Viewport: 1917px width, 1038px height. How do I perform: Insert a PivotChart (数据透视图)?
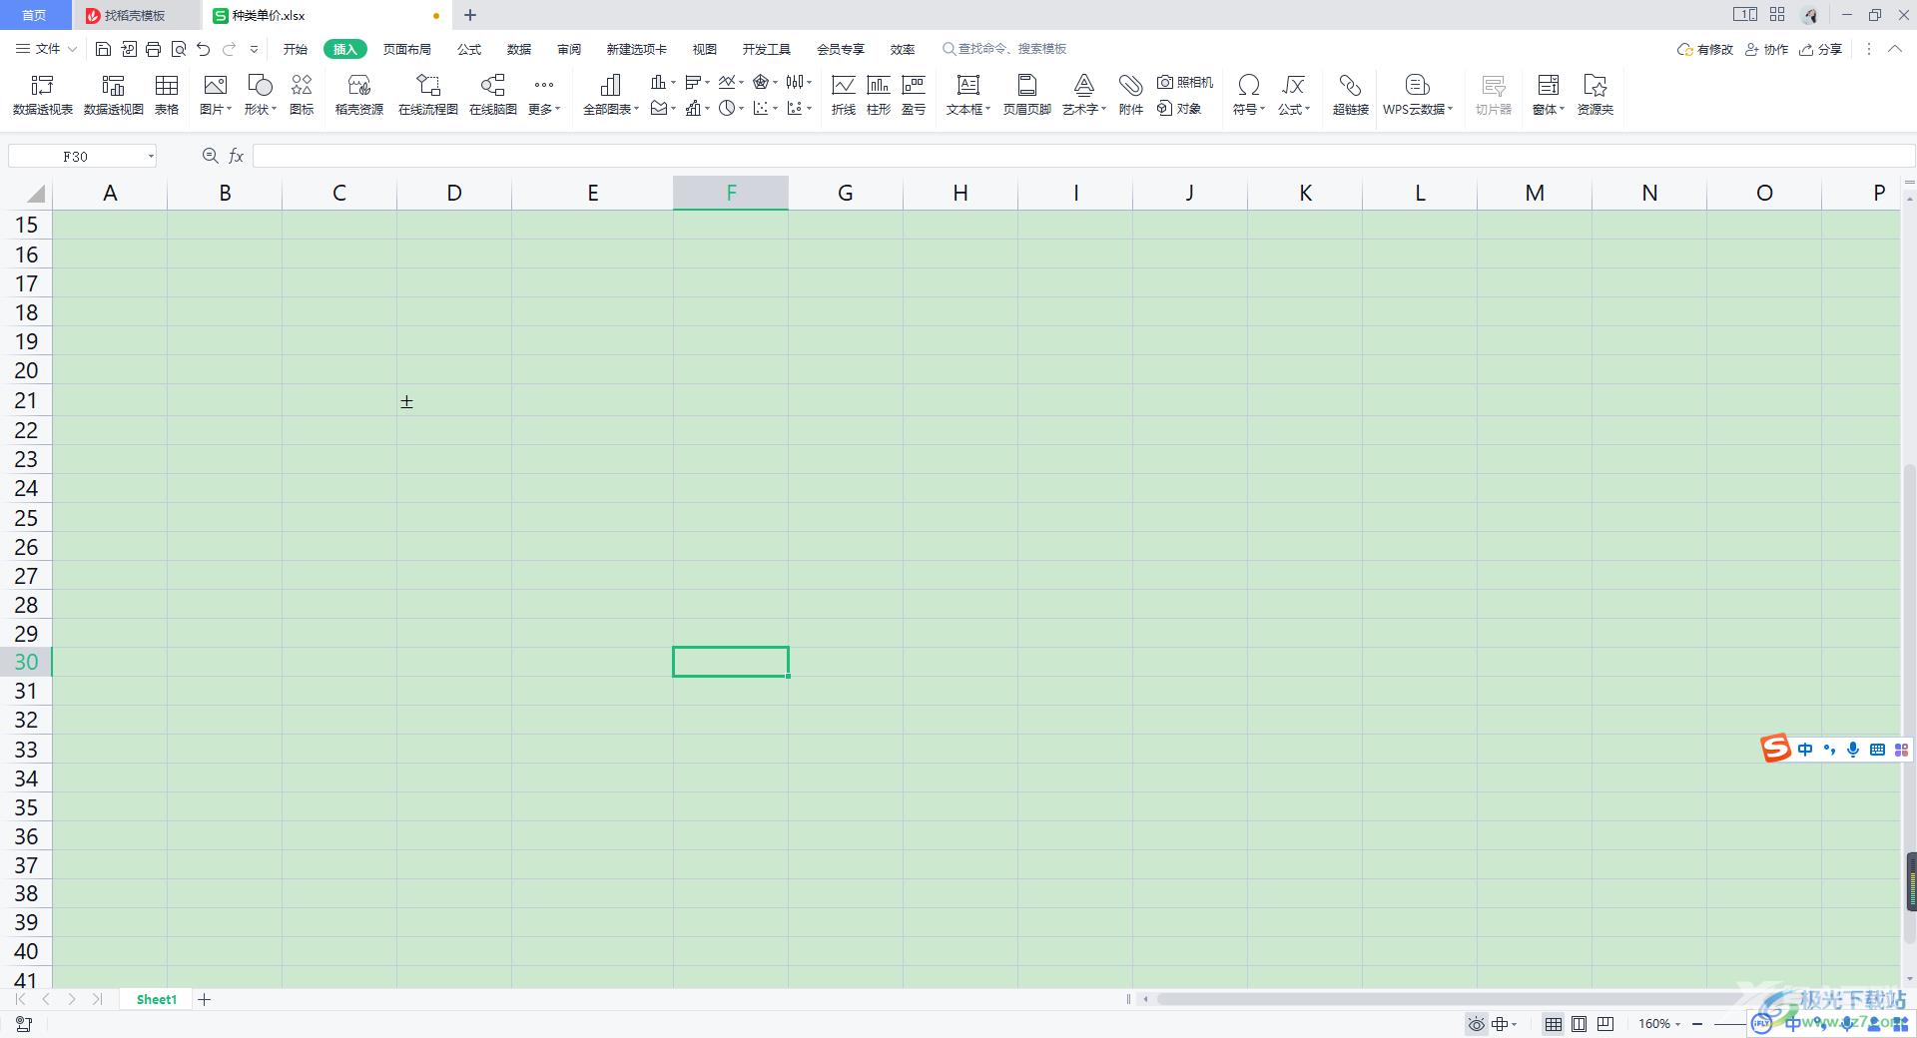(x=114, y=95)
